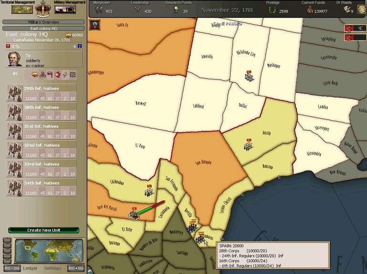Click the lightbulb hint icon on map
This screenshot has width=367, height=274.
tap(94, 25)
